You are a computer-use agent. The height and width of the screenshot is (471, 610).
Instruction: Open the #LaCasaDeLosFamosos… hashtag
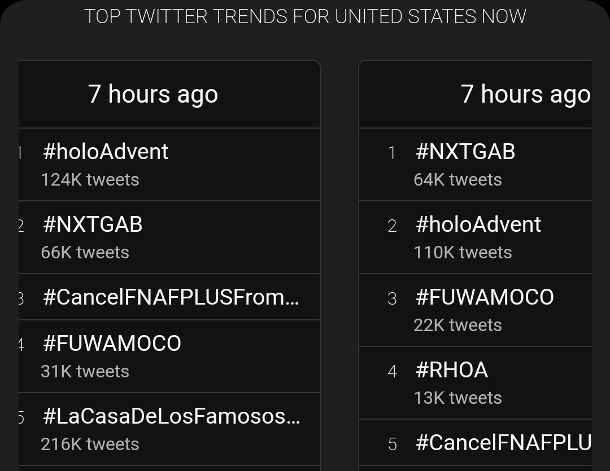171,416
